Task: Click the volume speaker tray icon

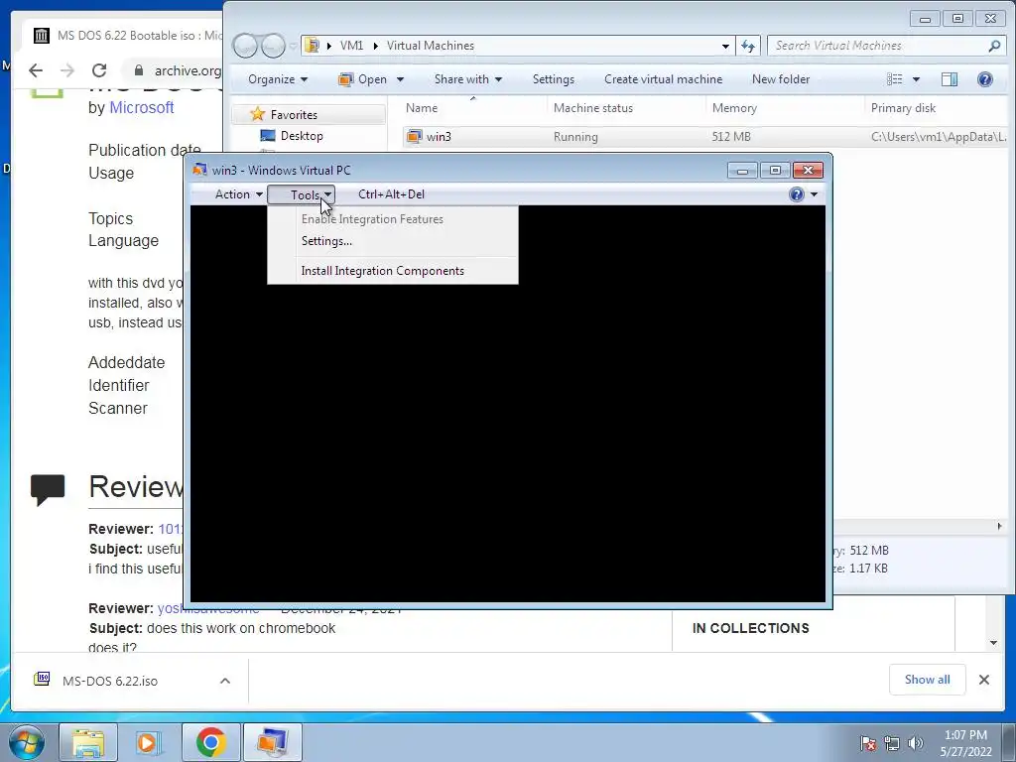Action: pyautogui.click(x=916, y=743)
